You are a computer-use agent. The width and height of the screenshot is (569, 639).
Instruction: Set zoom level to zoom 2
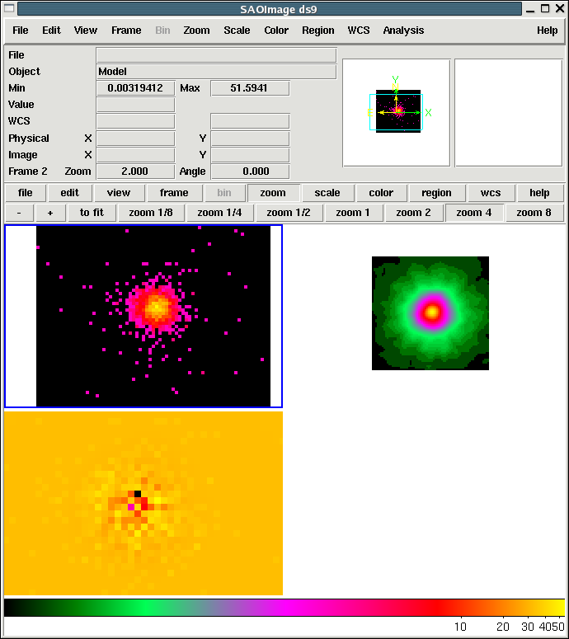(x=413, y=213)
